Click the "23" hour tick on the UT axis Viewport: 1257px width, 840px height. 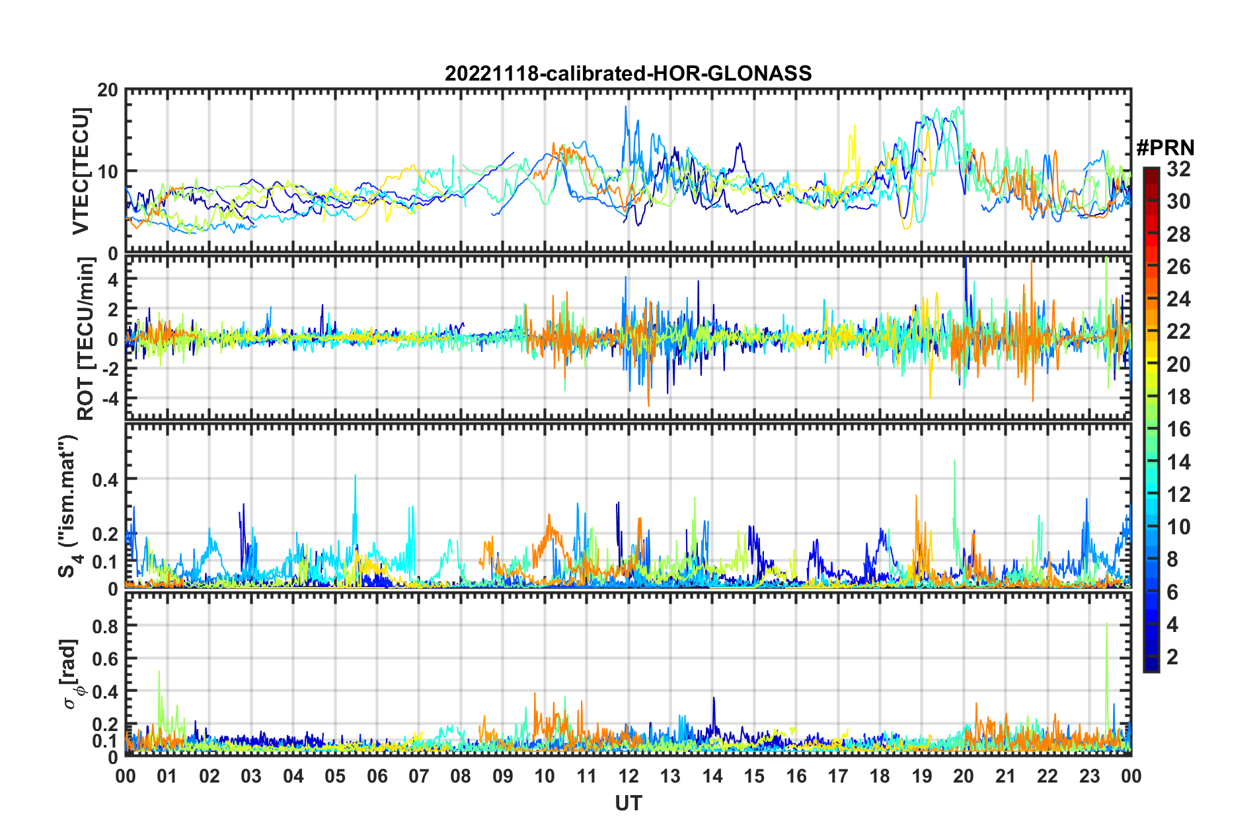coord(1089,776)
